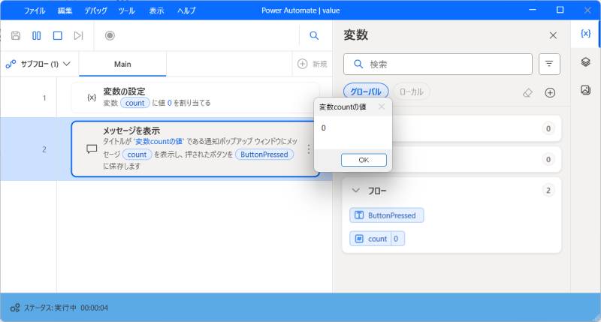Open the 表示 menu
The height and width of the screenshot is (322, 601).
(x=156, y=11)
